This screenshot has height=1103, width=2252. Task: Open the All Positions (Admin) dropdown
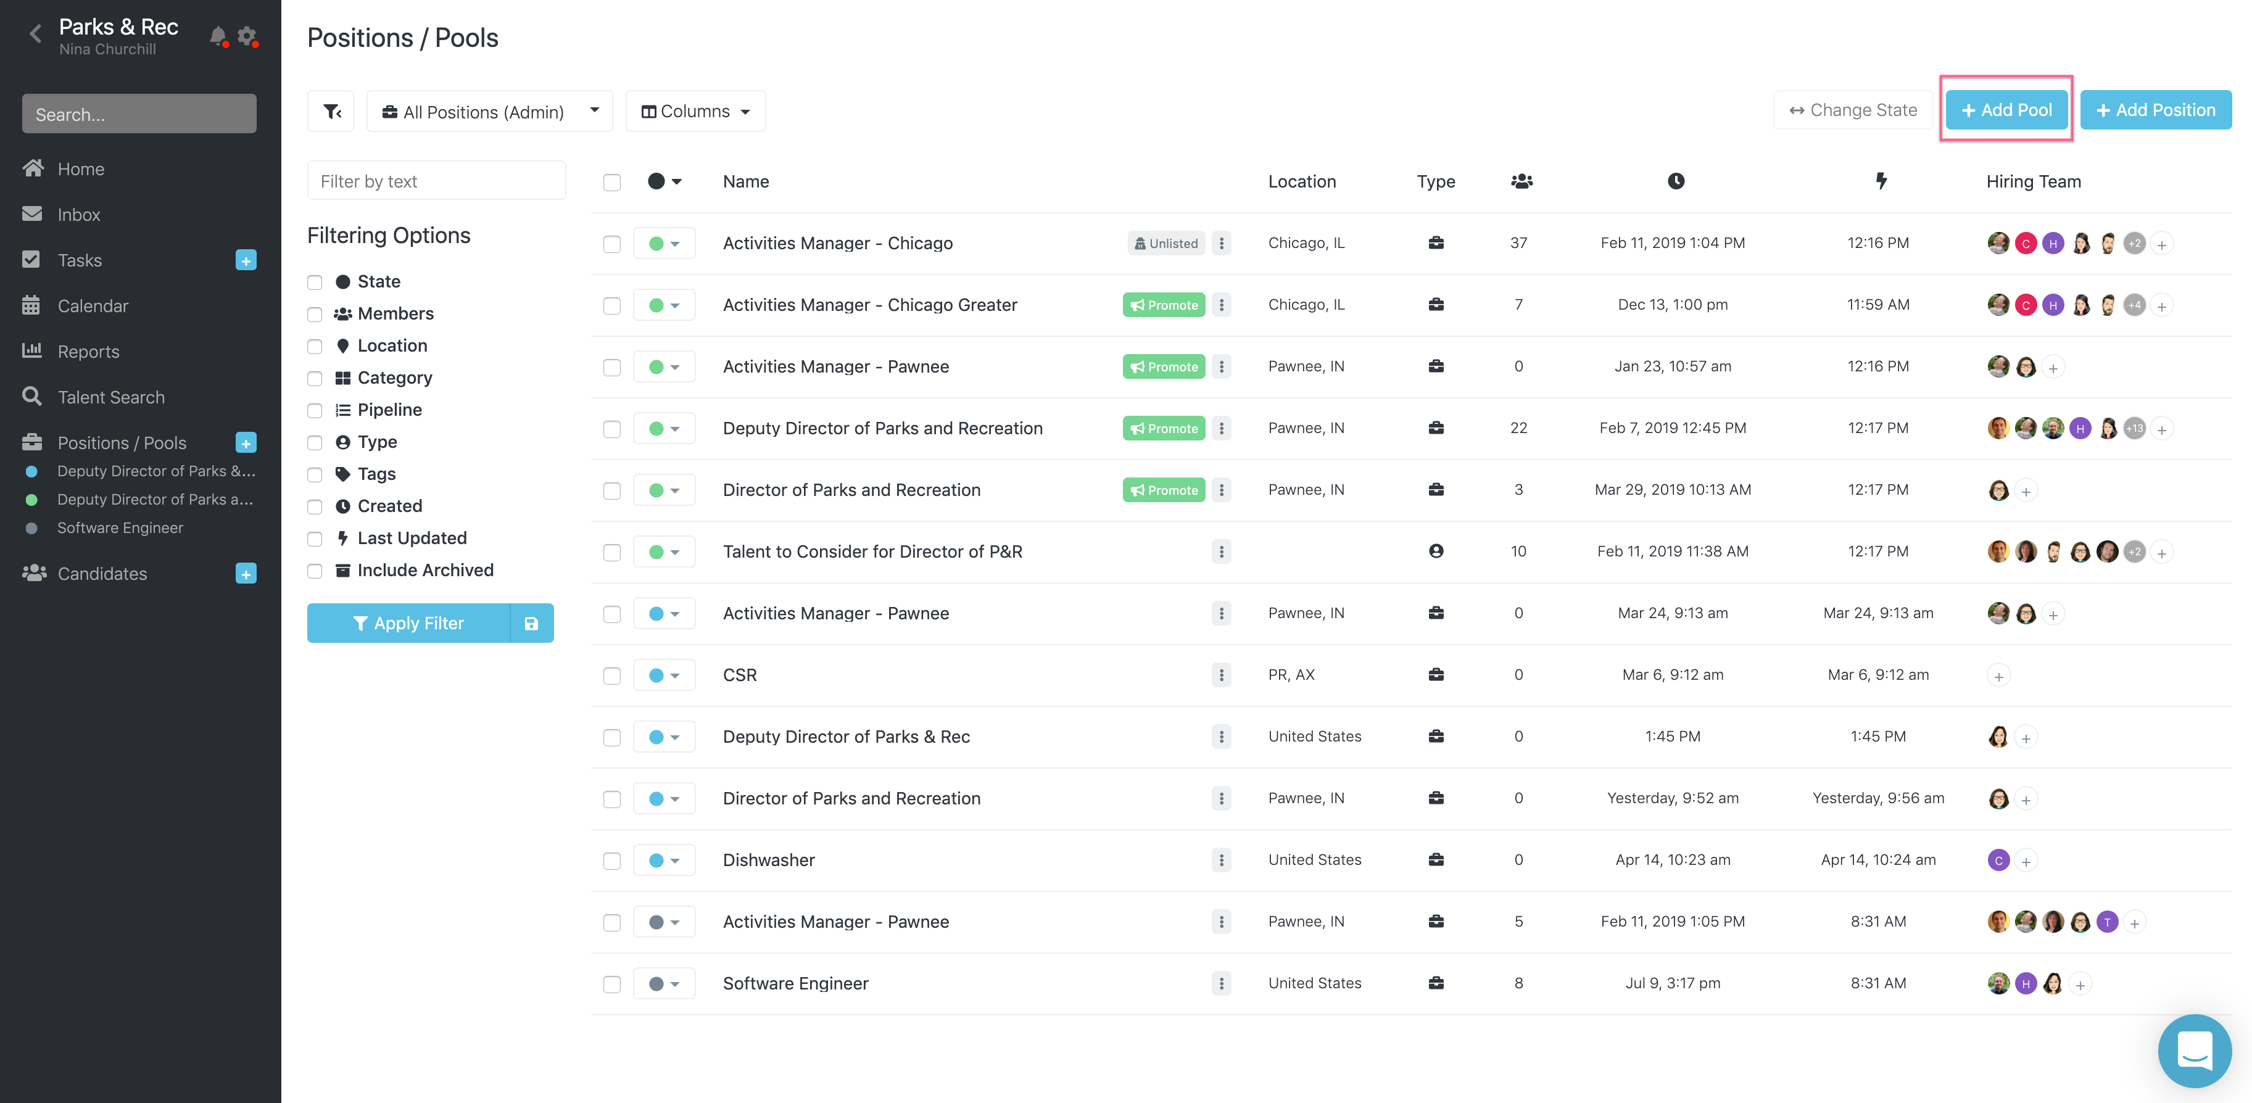click(x=489, y=111)
